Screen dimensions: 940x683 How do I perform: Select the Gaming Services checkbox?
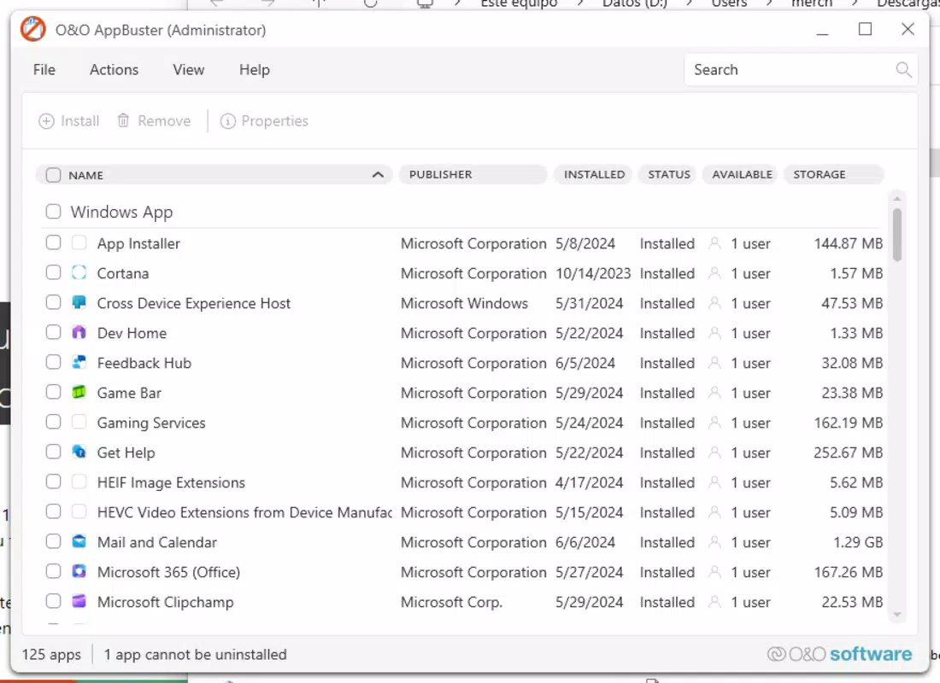(53, 422)
